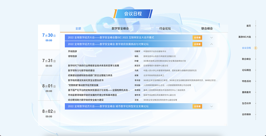Click 市场监管领域数字政府发展的环境分析和基本路径

(92, 95)
